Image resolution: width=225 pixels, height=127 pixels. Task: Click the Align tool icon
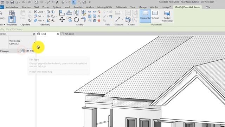(62, 13)
